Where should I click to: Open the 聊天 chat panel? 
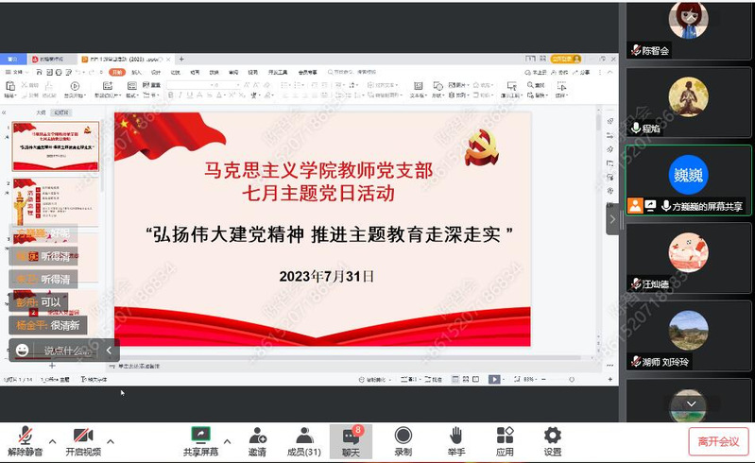coord(351,440)
